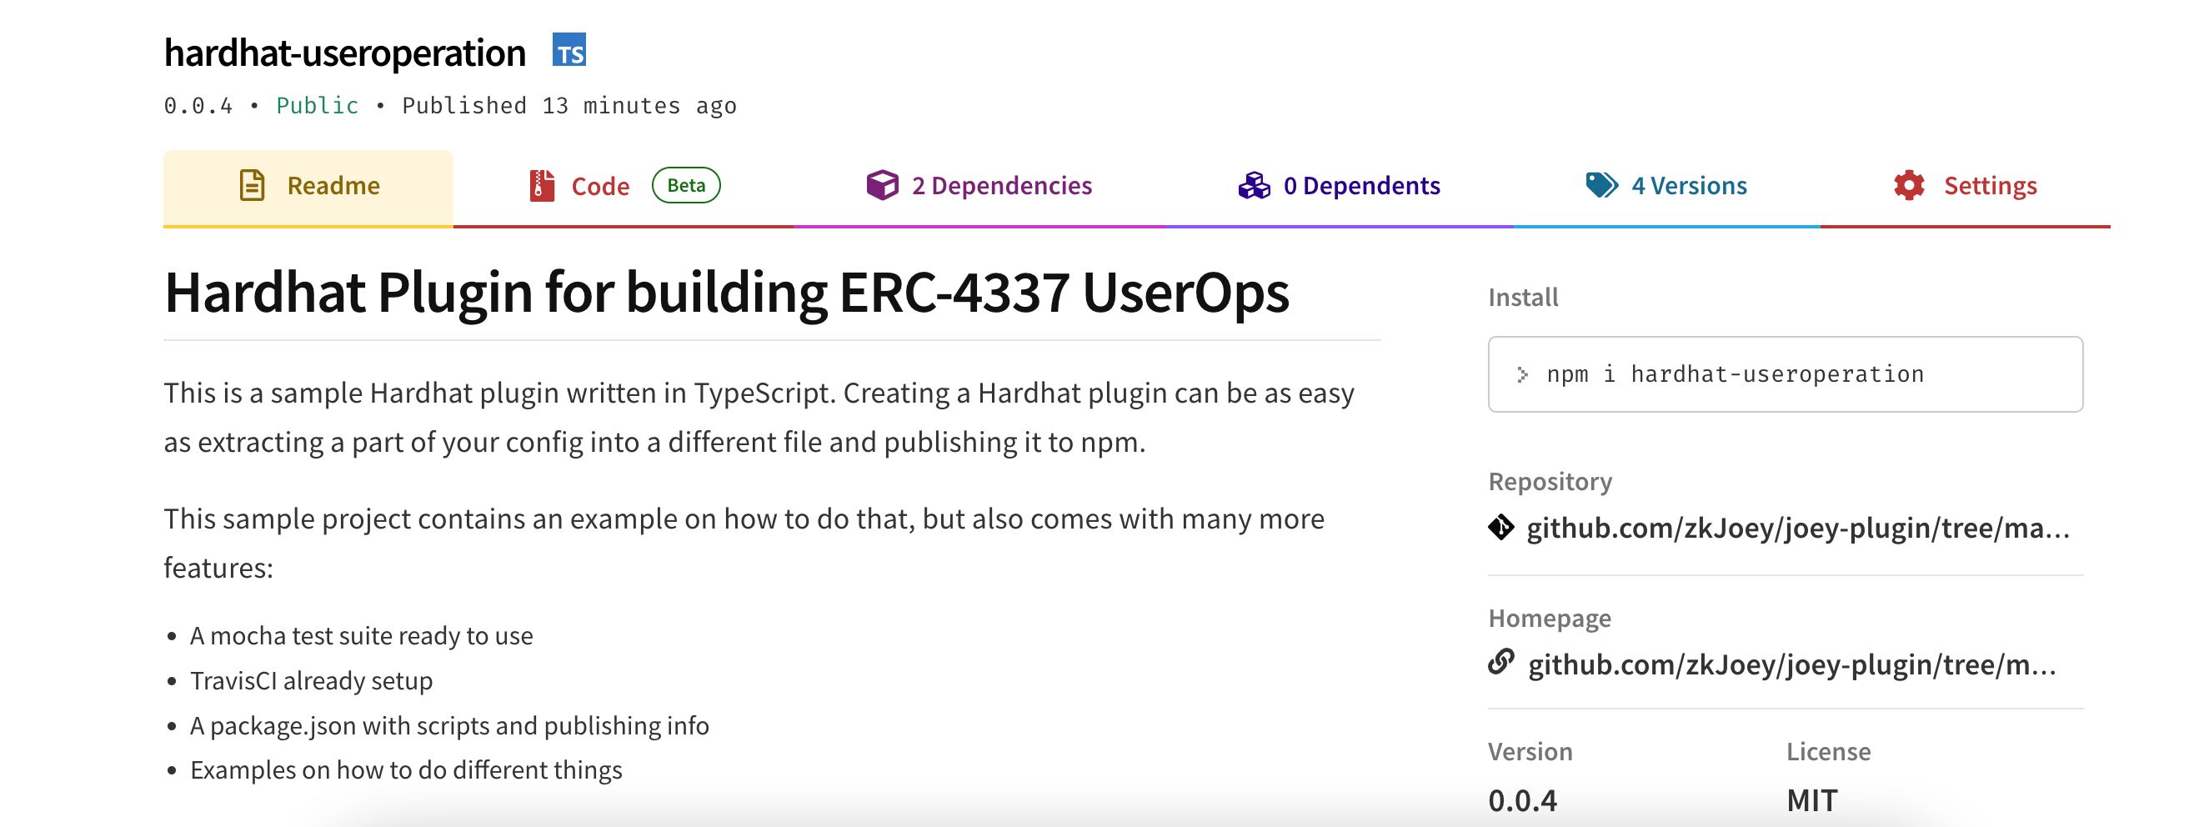The height and width of the screenshot is (827, 2194).
Task: Click the "Published 13 minutes ago" text
Action: (x=569, y=106)
